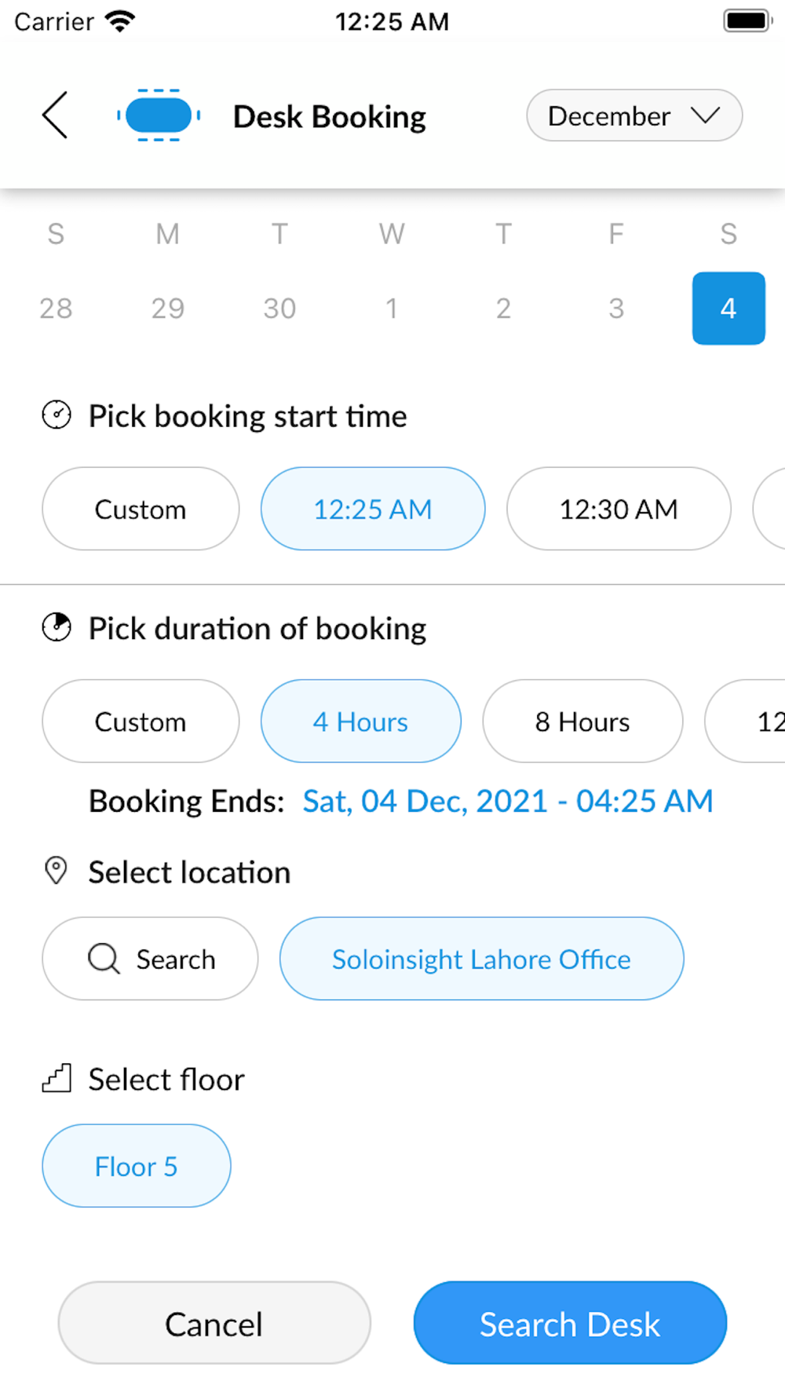Click the Search Desk button
Viewport: 785px width, 1396px height.
pyautogui.click(x=570, y=1323)
